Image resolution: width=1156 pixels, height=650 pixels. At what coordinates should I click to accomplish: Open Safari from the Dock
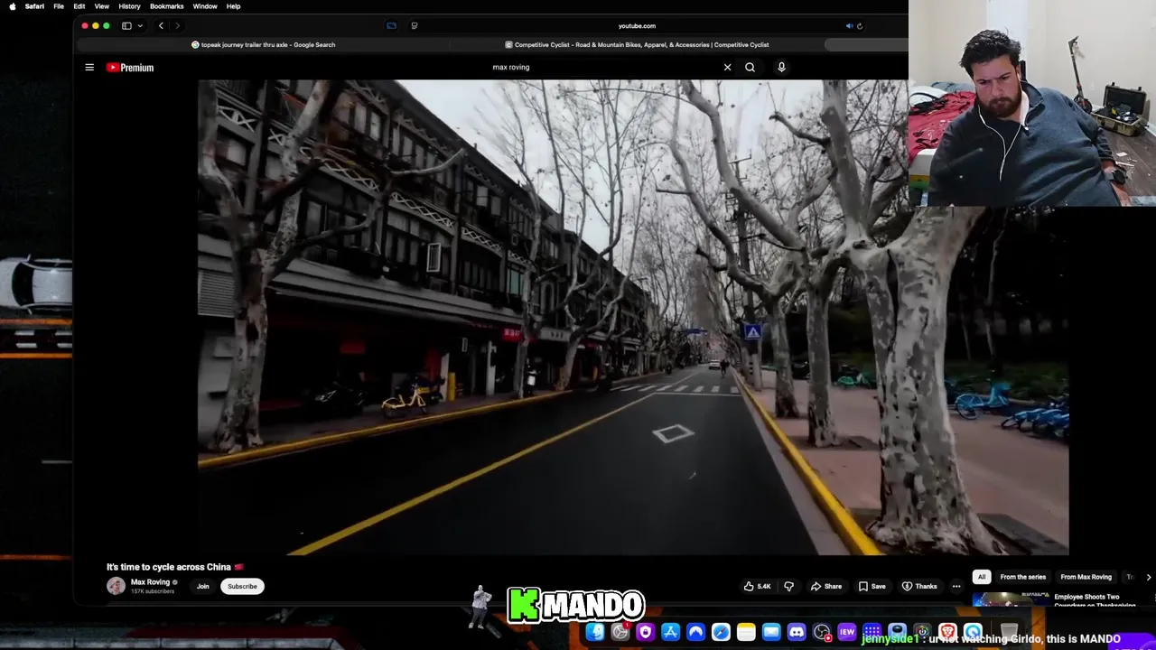[x=721, y=632]
